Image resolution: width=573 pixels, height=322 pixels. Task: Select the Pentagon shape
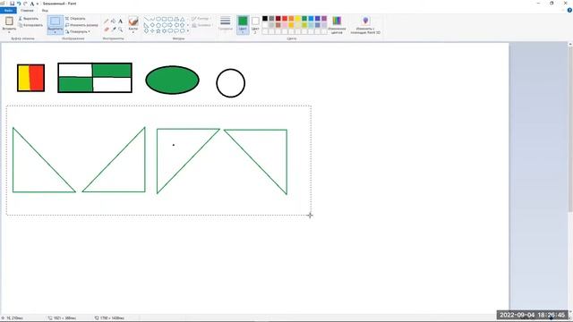click(x=158, y=25)
